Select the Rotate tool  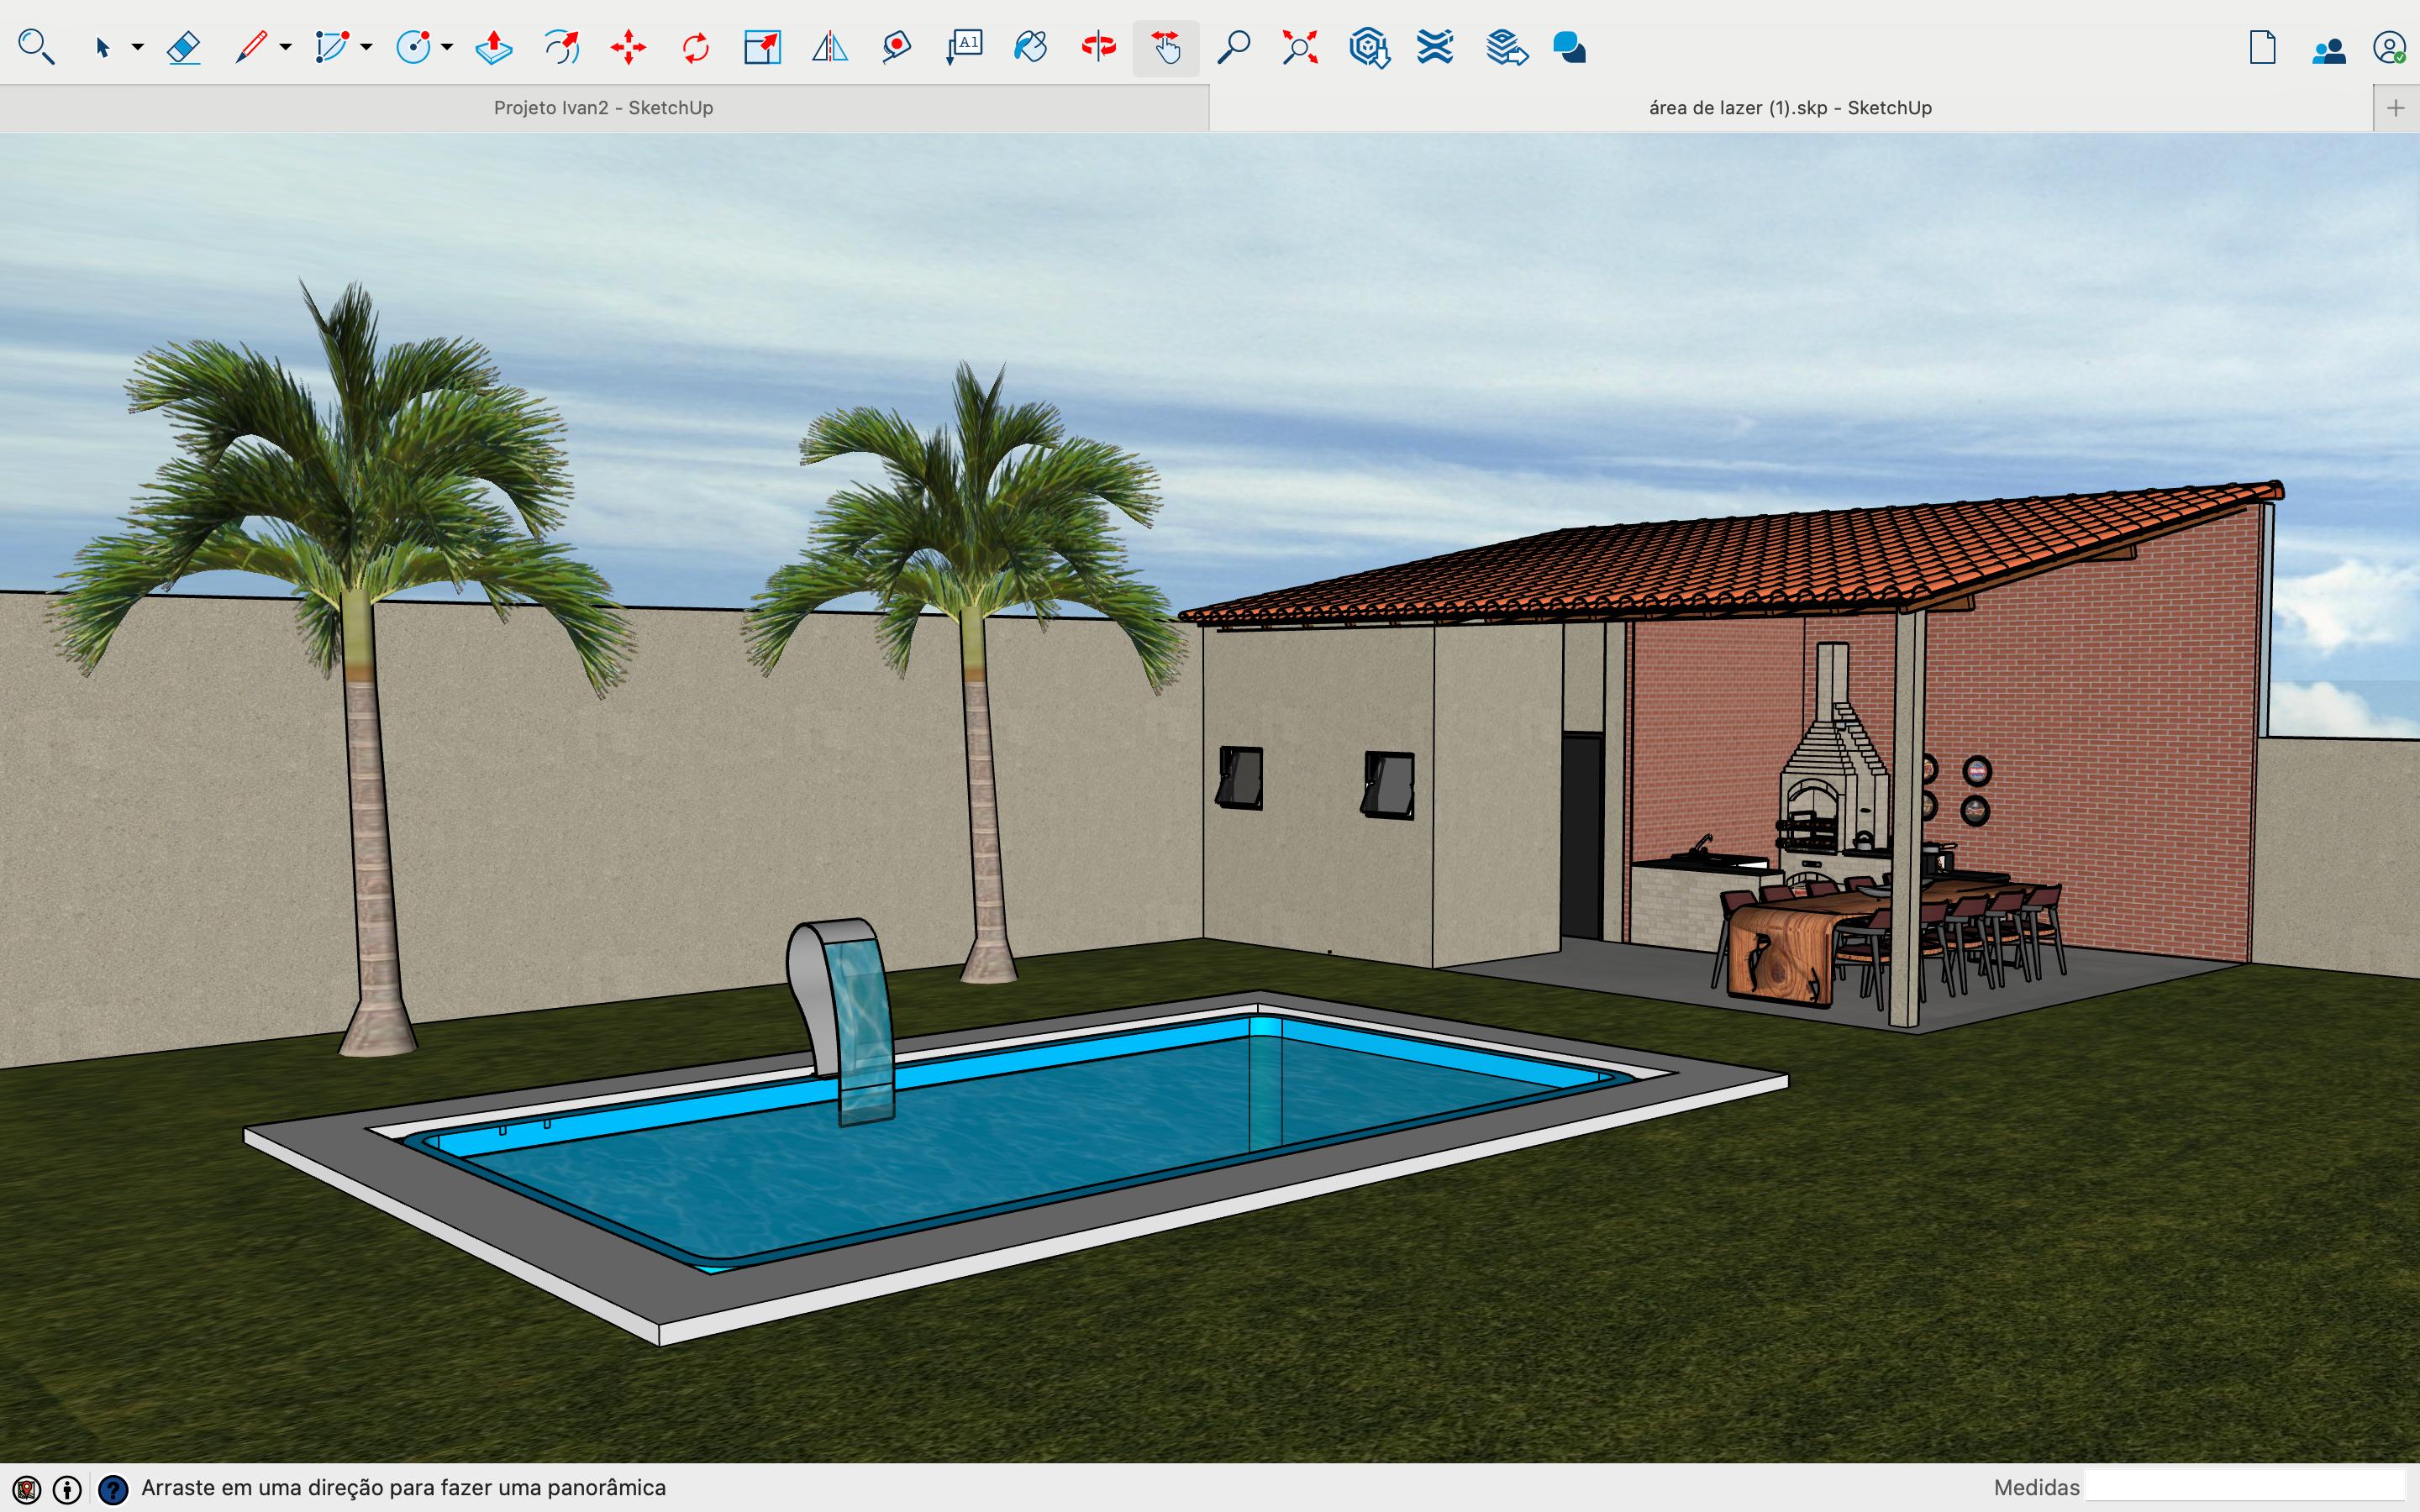click(695, 47)
